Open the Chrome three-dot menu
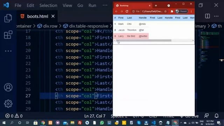This screenshot has height=126, width=224. tap(191, 12)
